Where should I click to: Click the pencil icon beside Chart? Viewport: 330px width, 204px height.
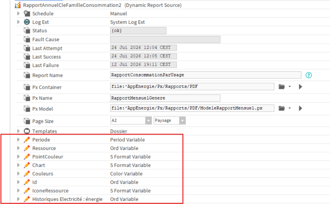click(27, 165)
